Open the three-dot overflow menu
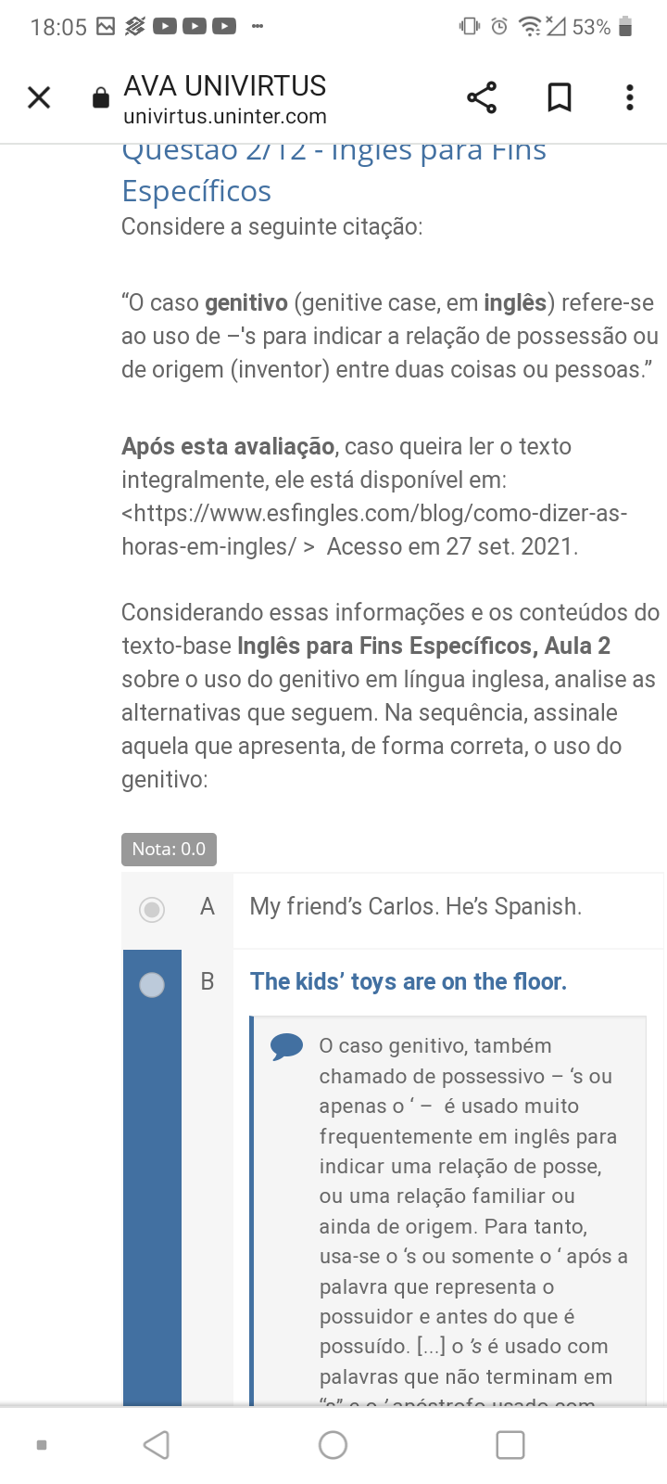 [x=630, y=97]
